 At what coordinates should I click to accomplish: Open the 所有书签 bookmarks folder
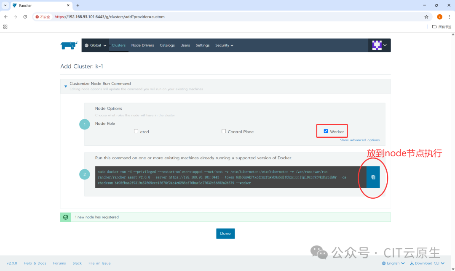click(442, 26)
